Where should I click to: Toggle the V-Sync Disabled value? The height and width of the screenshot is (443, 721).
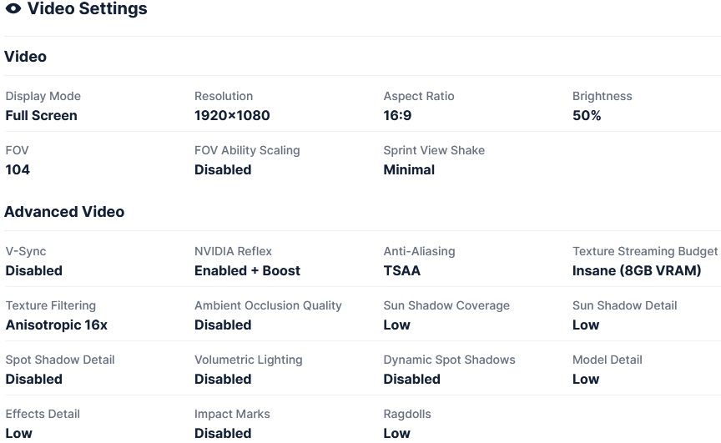tap(33, 270)
